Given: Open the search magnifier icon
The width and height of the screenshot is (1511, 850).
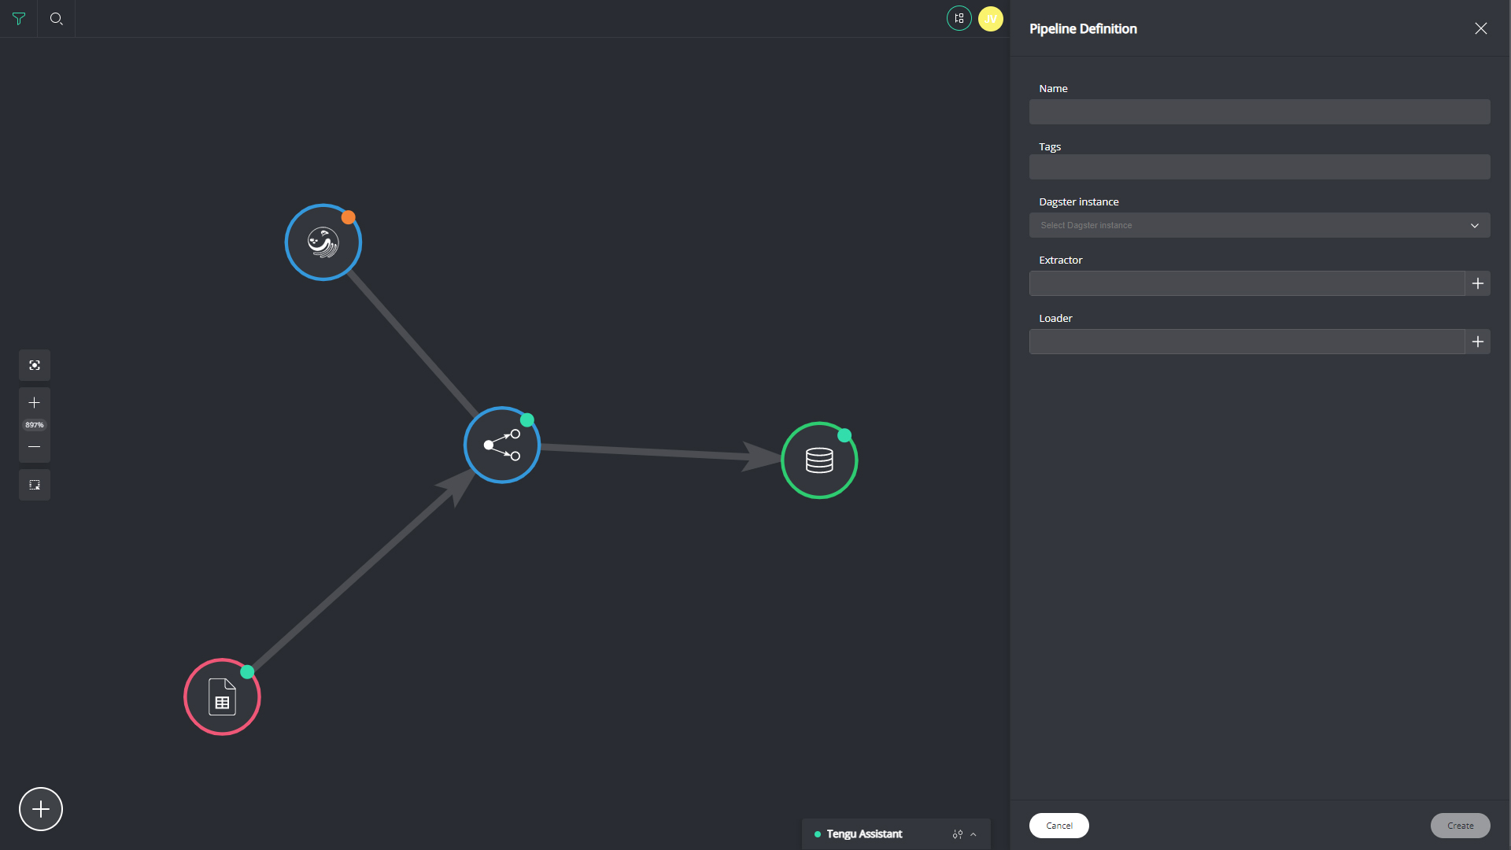Looking at the screenshot, I should 56,19.
